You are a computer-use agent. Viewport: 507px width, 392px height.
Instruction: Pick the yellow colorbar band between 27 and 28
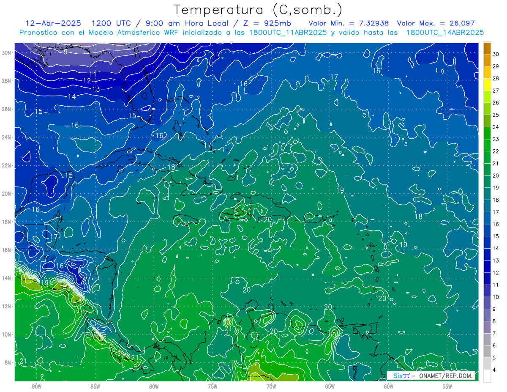(x=487, y=85)
